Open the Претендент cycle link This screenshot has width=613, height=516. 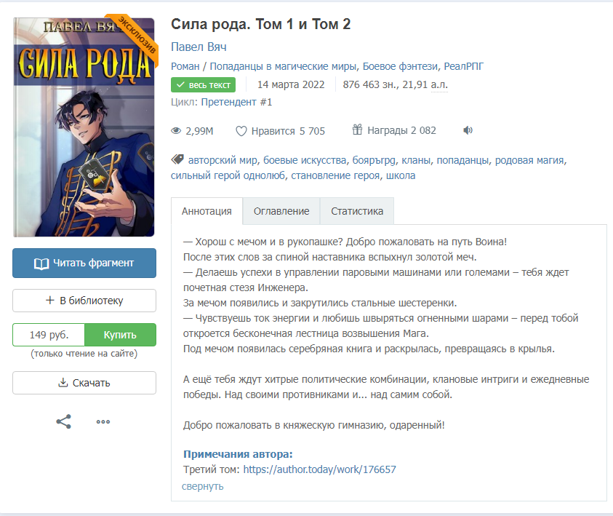(x=236, y=102)
